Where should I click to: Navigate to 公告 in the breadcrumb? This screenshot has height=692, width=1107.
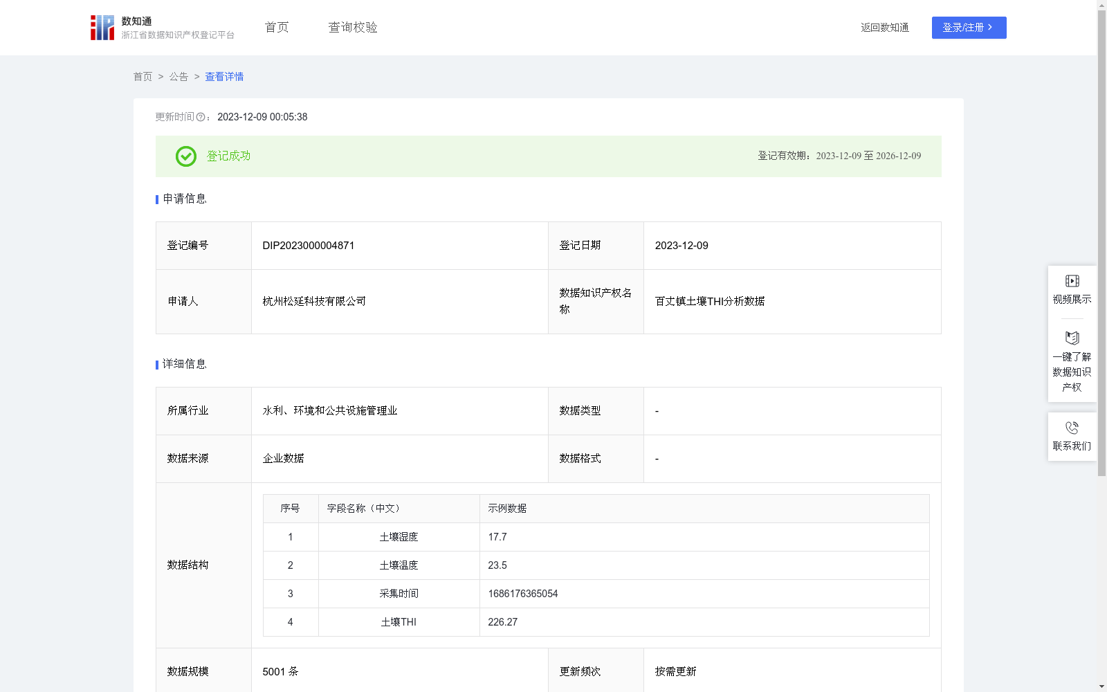click(179, 77)
